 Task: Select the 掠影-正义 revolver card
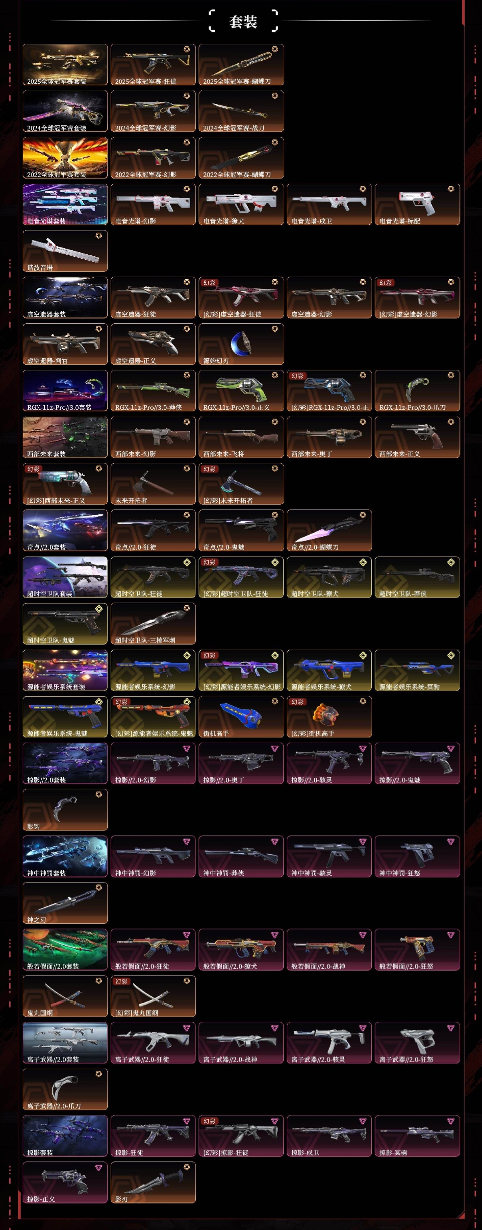[65, 1182]
